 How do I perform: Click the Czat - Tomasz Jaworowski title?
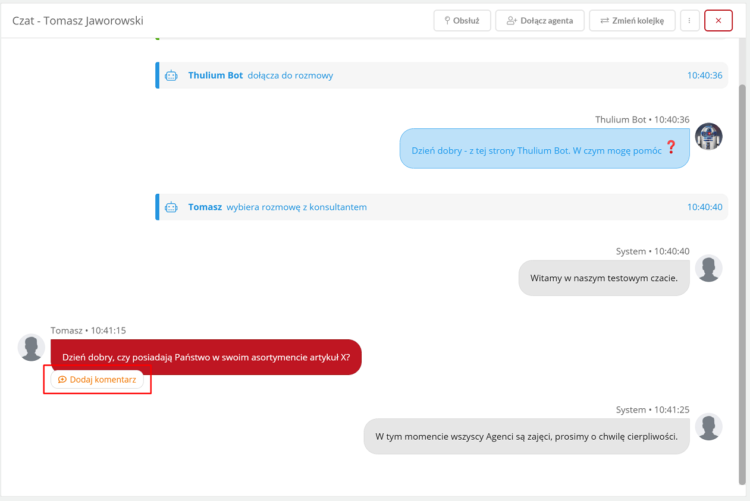(x=78, y=21)
